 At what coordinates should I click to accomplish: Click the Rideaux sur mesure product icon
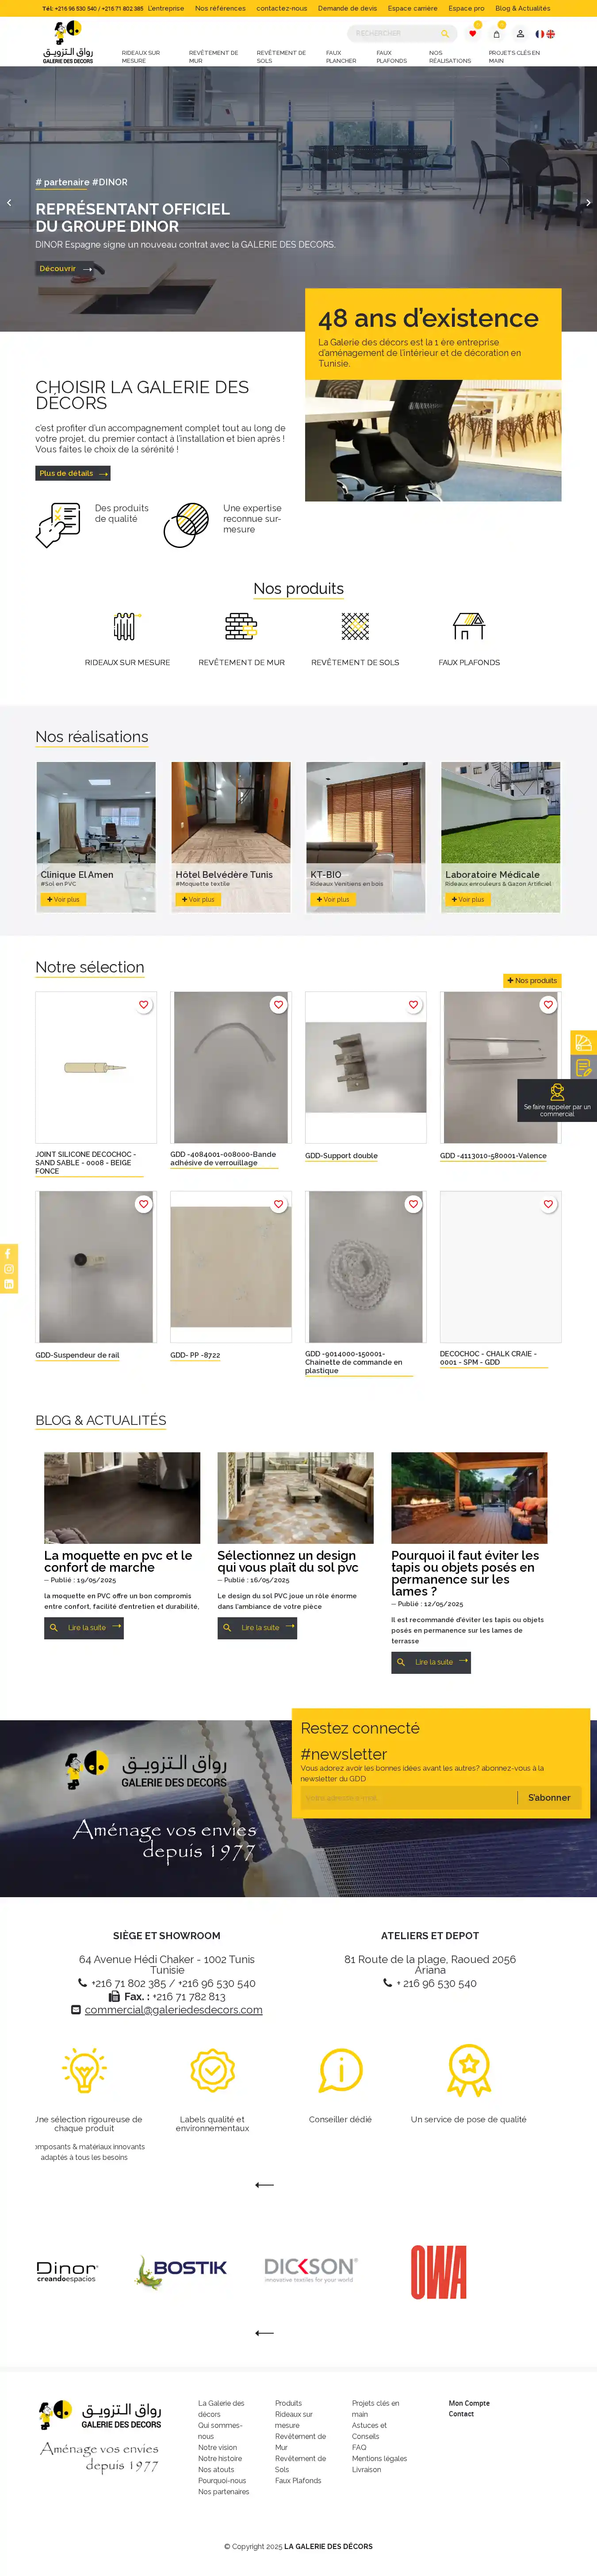tap(125, 626)
